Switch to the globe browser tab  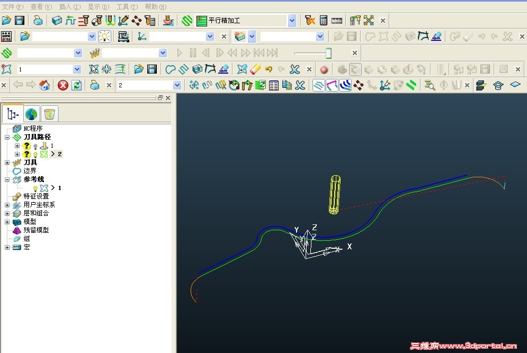31,114
